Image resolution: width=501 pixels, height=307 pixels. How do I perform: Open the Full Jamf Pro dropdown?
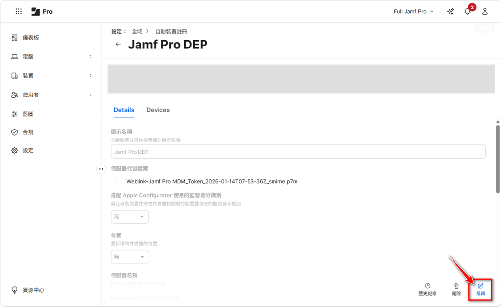tap(413, 11)
